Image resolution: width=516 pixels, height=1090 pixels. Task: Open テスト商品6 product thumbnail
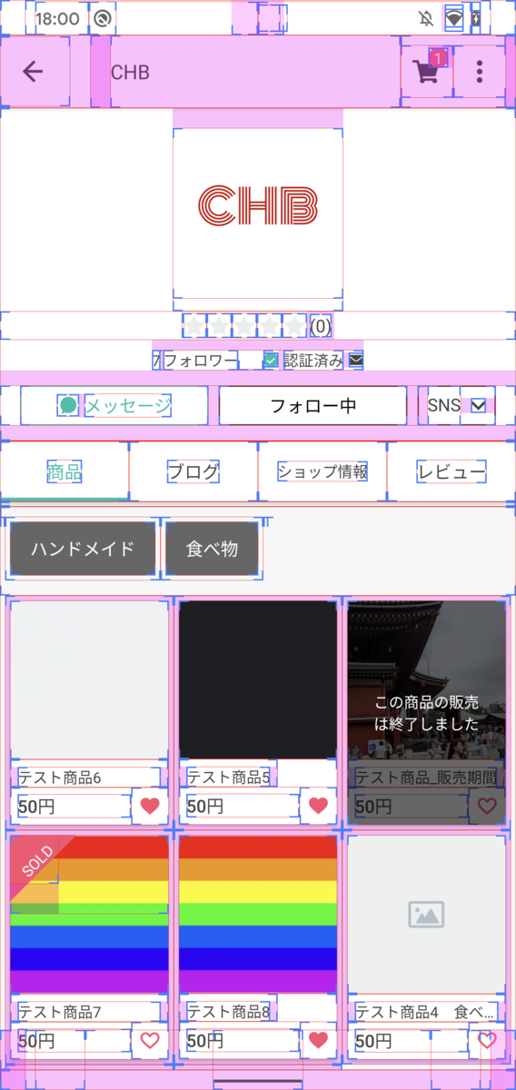point(89,679)
